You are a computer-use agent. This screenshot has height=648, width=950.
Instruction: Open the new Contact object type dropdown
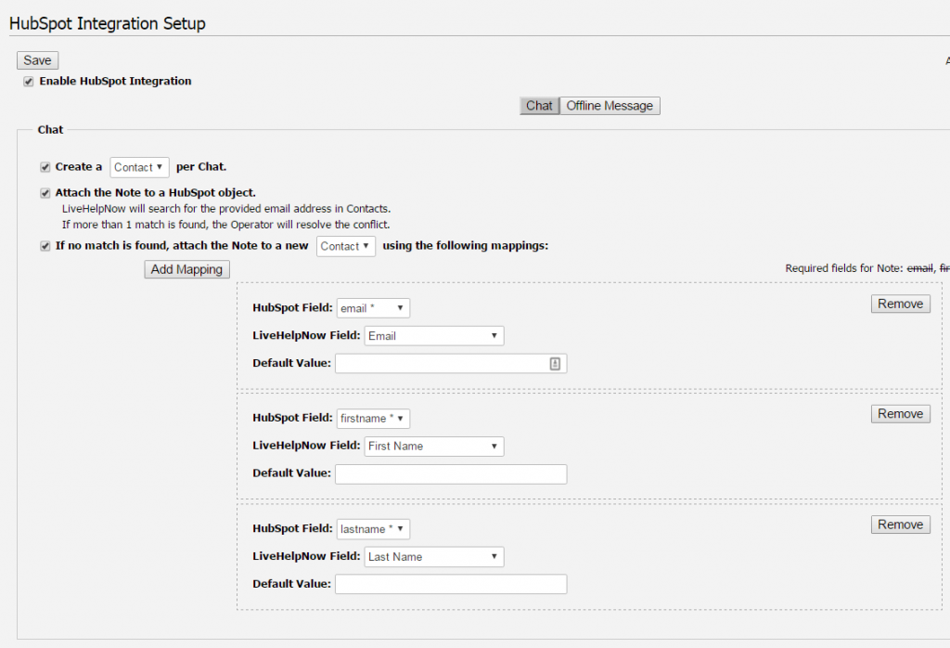pyautogui.click(x=346, y=246)
